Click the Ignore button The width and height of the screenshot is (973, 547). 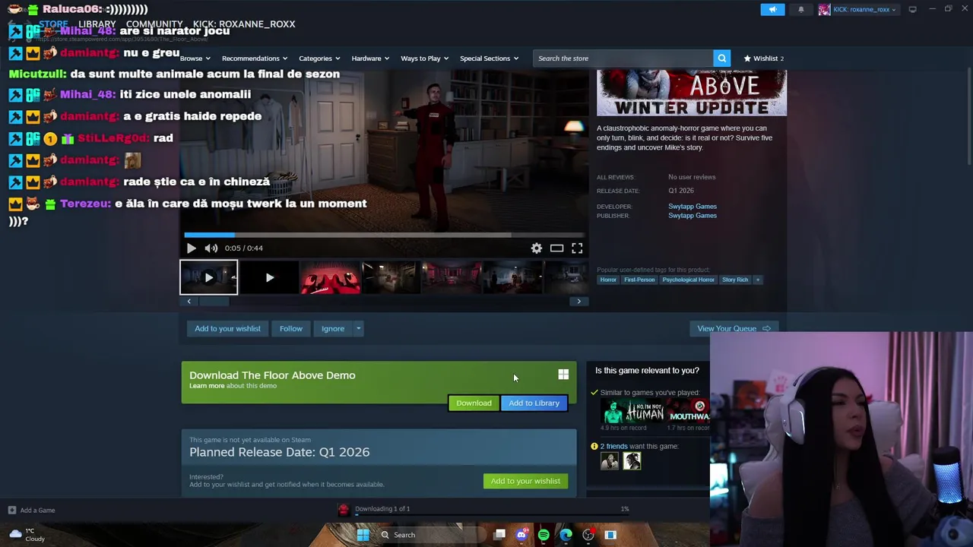pos(333,328)
